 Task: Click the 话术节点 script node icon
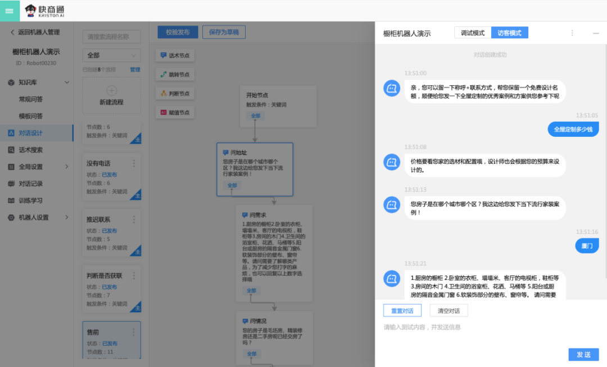(x=164, y=56)
